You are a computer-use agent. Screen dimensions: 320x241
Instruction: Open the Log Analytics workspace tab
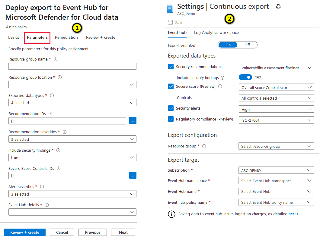coord(216,33)
